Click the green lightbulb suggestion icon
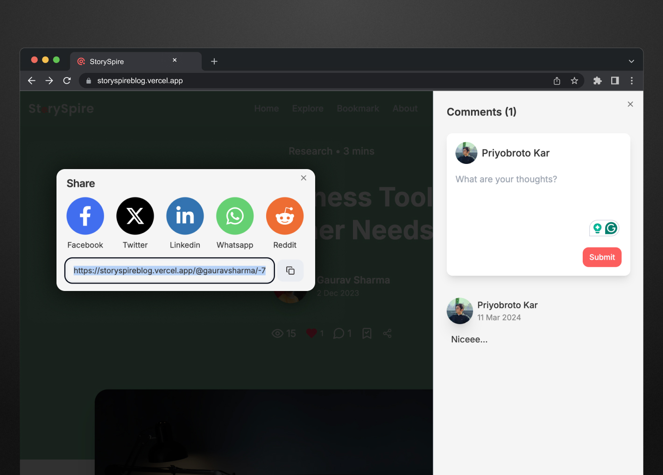 coord(597,228)
